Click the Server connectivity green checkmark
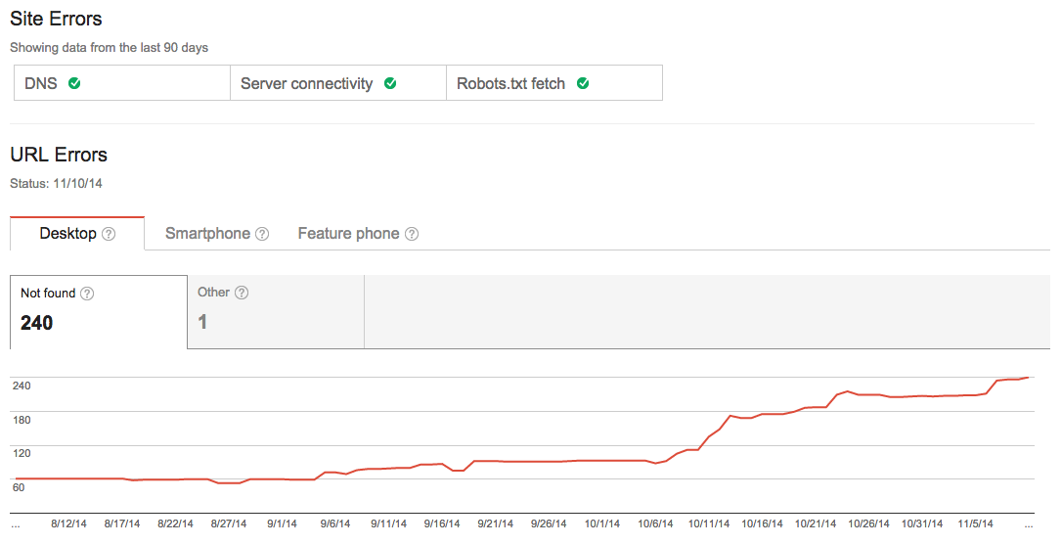Screen dimensions: 1062x545 coord(390,83)
